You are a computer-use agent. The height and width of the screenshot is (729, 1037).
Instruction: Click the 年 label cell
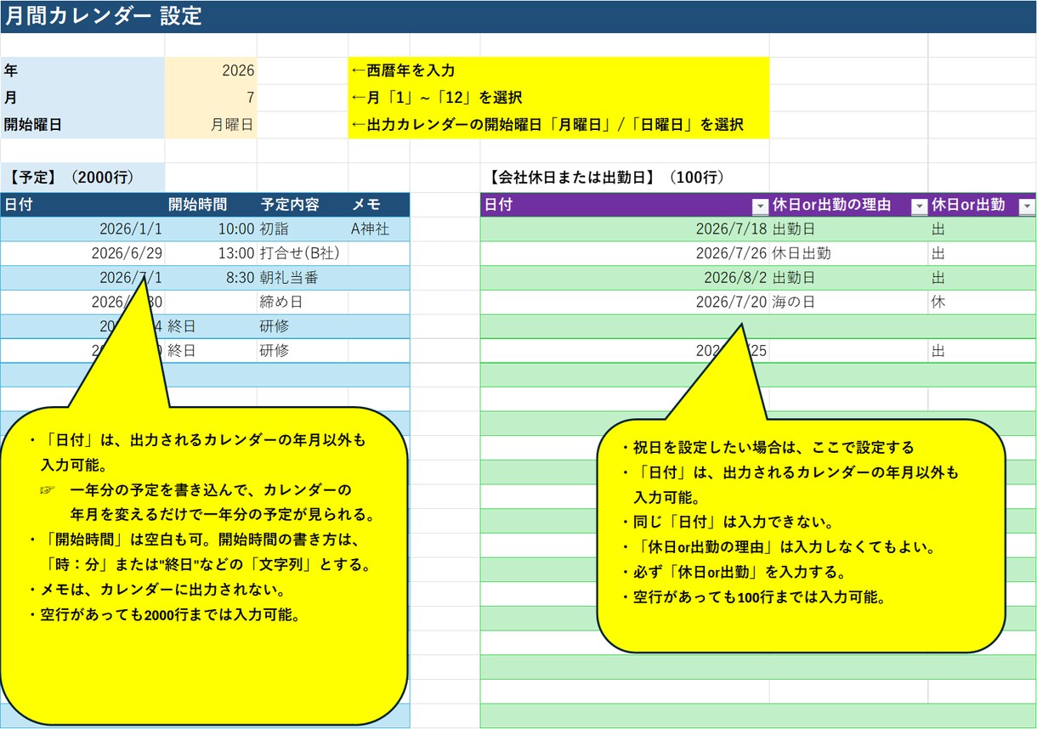82,71
